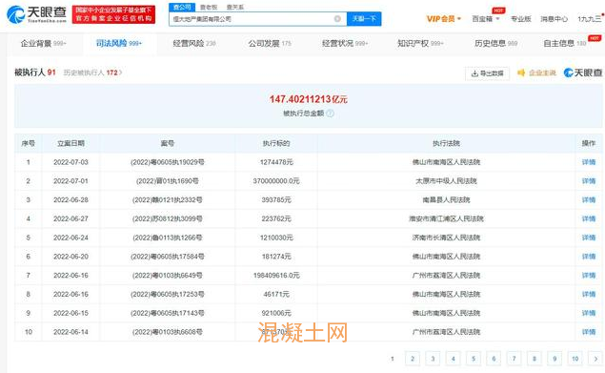The height and width of the screenshot is (373, 605).
Task: Switch to the 知识产权 tab
Action: (420, 43)
